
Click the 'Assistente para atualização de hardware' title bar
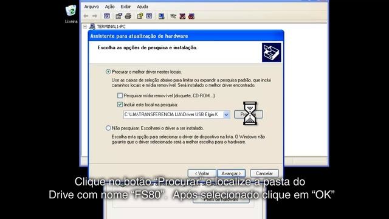(186, 36)
